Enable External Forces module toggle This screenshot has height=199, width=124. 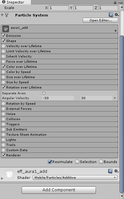pos(4,109)
